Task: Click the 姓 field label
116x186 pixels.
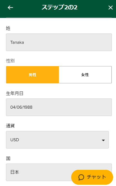Action: click(8, 28)
